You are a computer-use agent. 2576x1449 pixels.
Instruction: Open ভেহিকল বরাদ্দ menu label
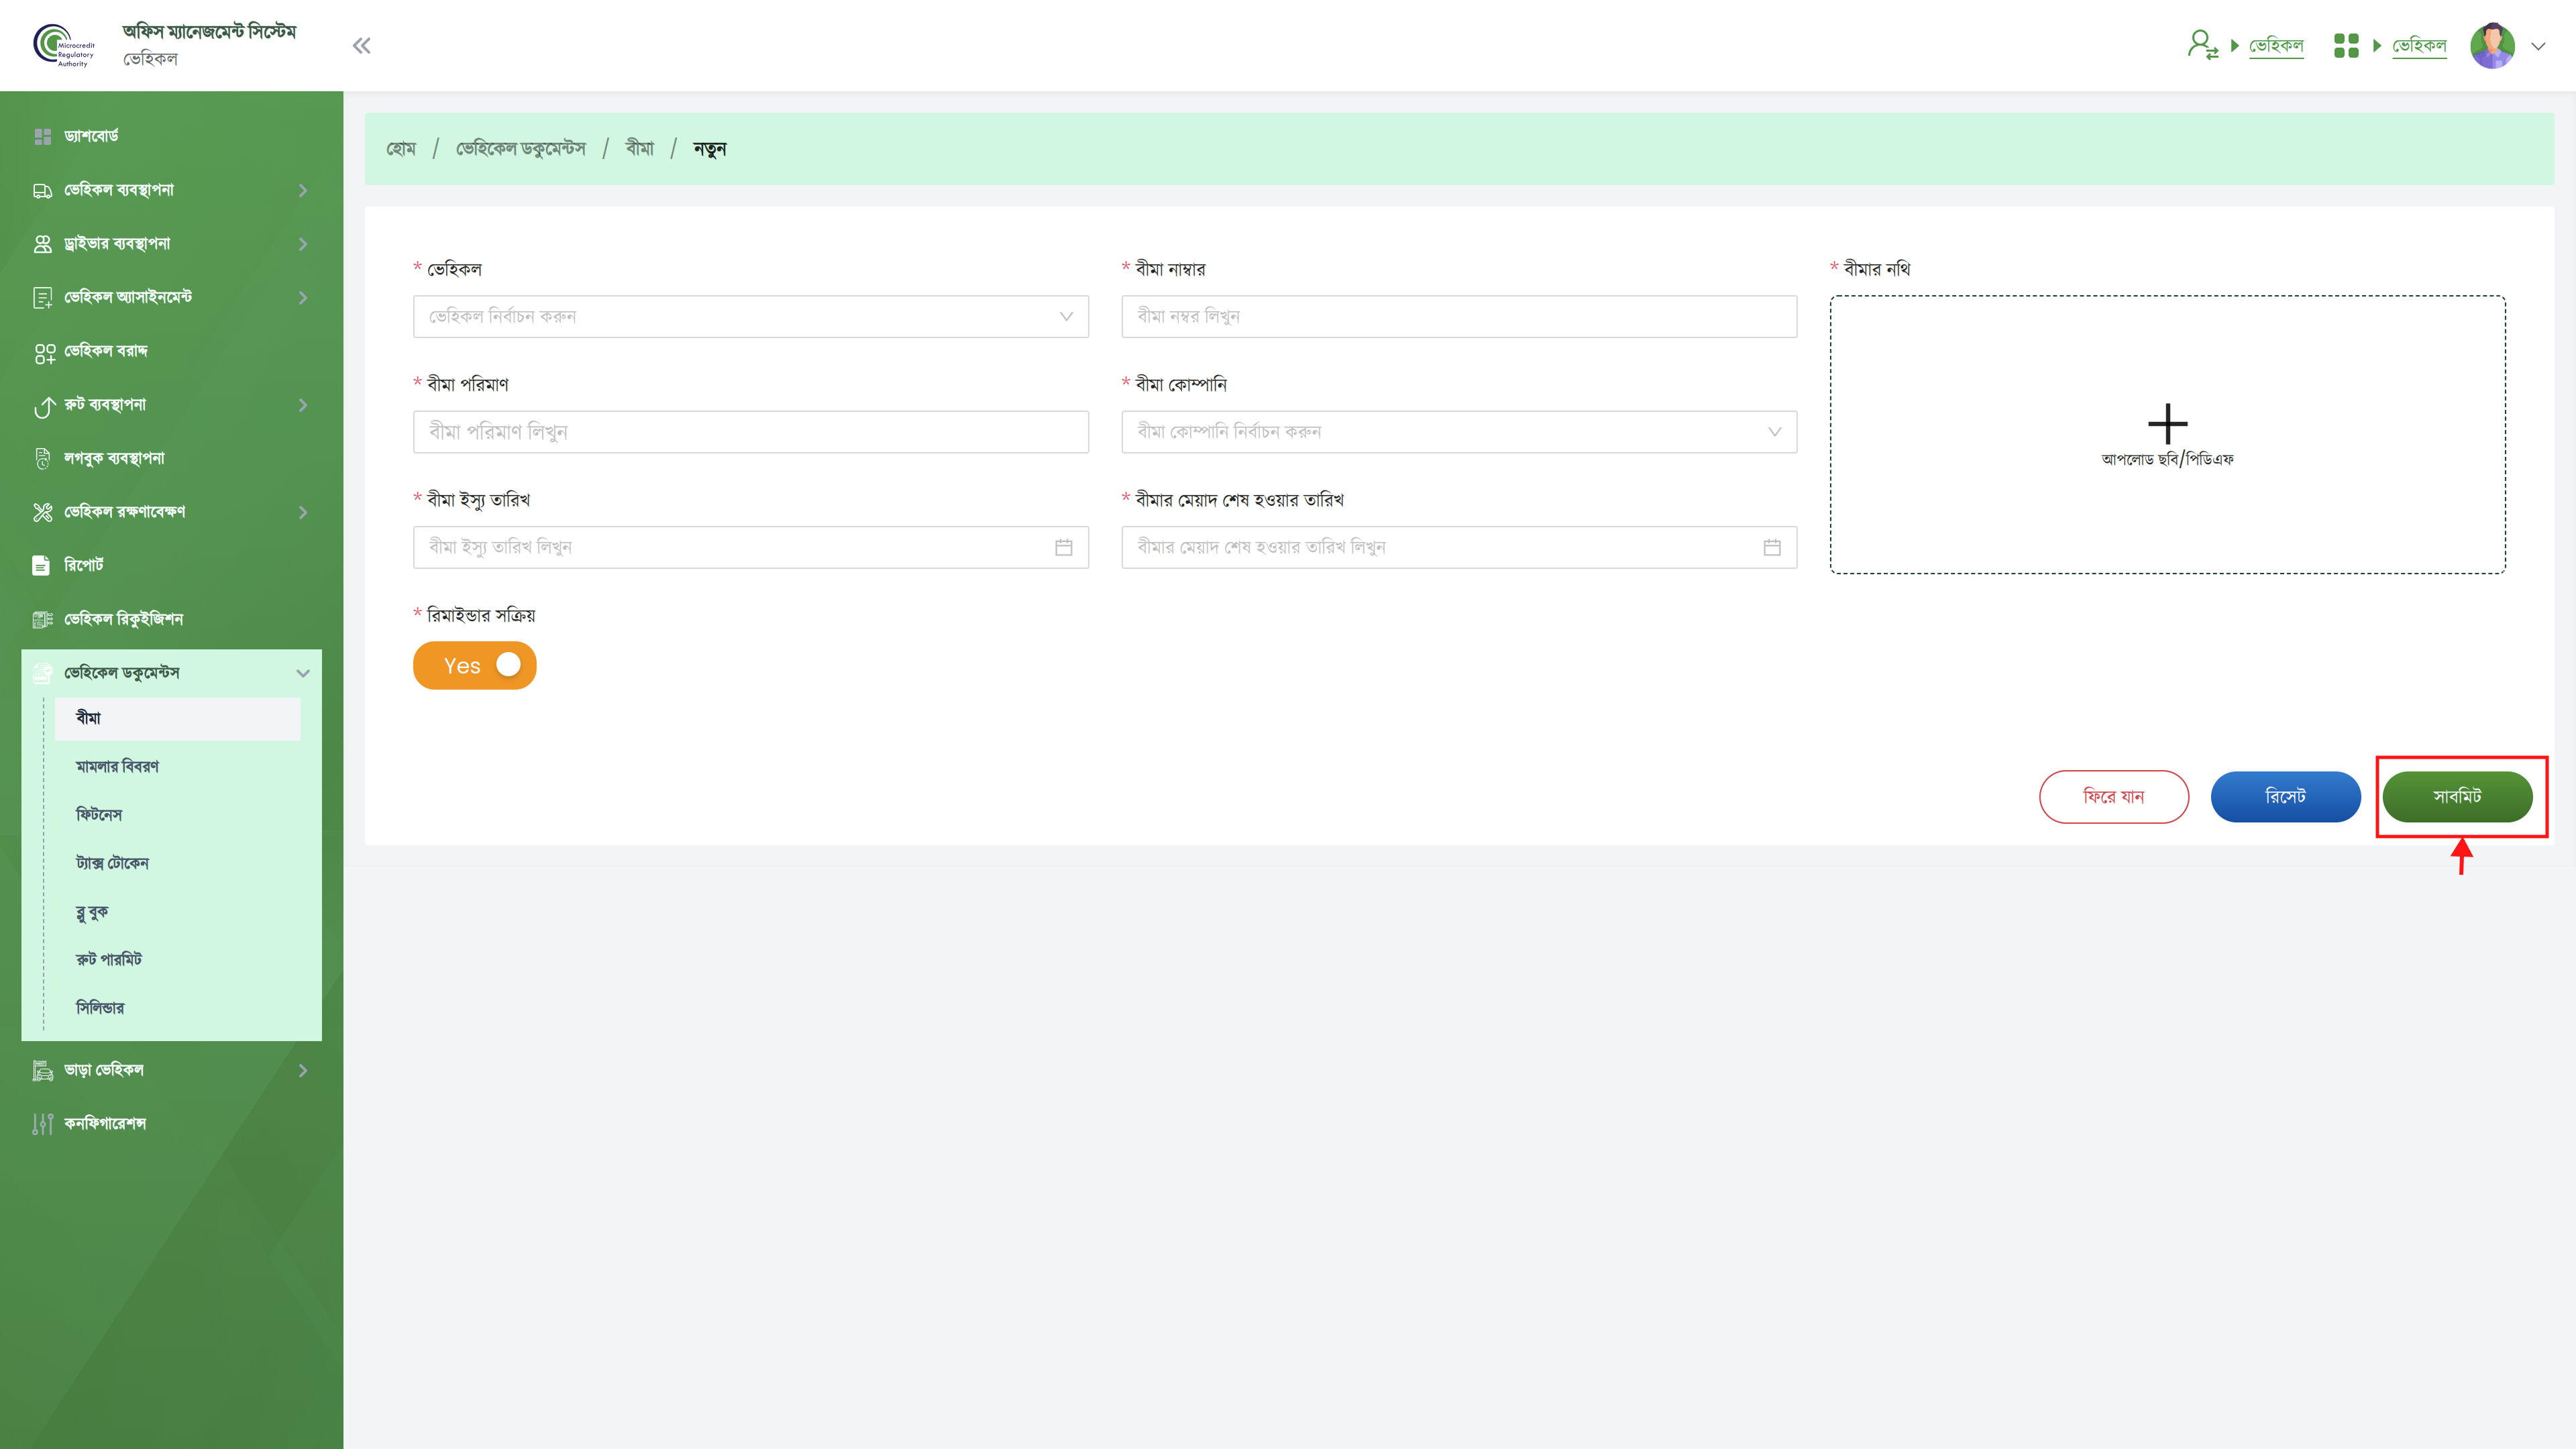click(x=106, y=351)
